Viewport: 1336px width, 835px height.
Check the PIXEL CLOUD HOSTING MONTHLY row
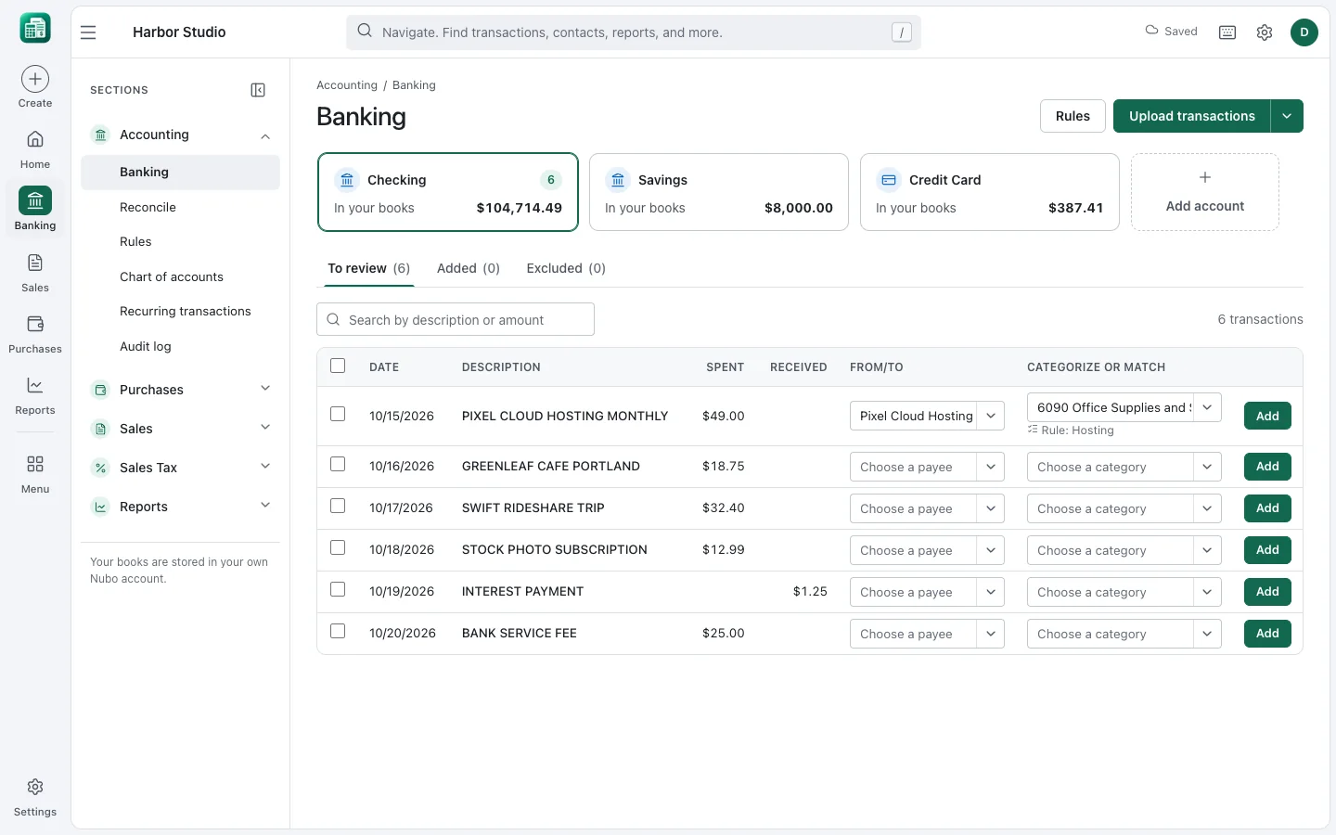pos(338,414)
